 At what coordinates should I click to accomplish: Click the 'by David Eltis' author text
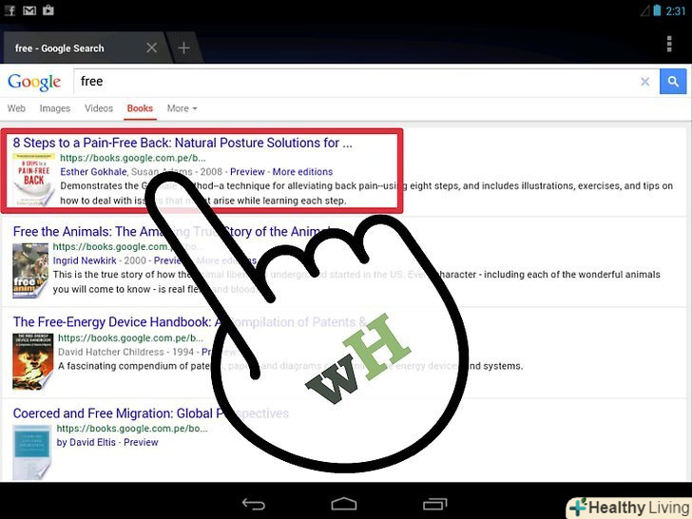coord(86,442)
